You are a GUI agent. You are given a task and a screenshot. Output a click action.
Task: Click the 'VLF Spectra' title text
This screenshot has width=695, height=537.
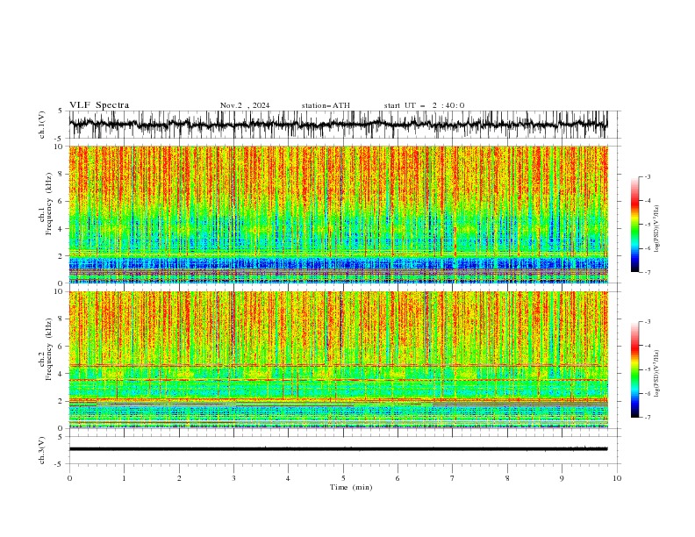pyautogui.click(x=99, y=105)
